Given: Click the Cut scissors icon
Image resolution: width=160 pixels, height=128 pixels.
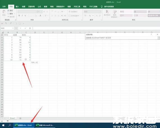Looking at the screenshot, I should (8, 10).
